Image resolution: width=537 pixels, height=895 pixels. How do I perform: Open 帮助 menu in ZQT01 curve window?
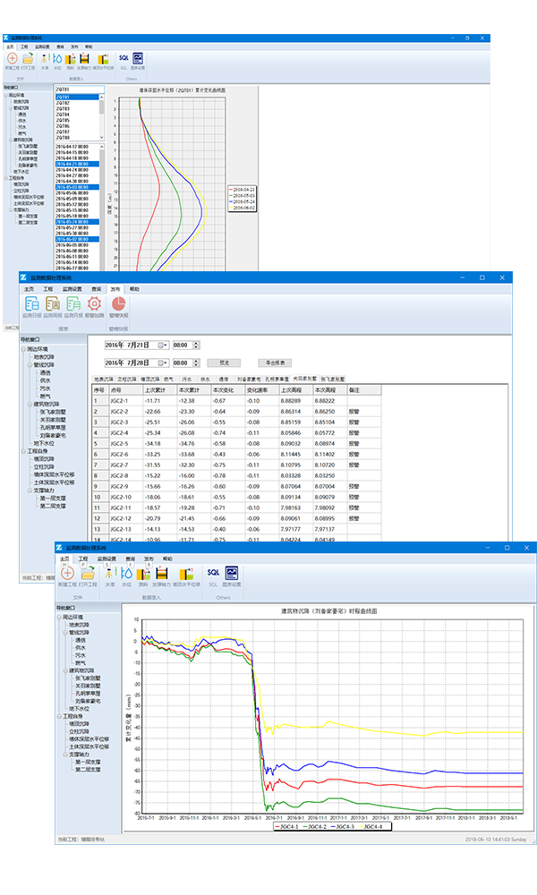pos(89,47)
